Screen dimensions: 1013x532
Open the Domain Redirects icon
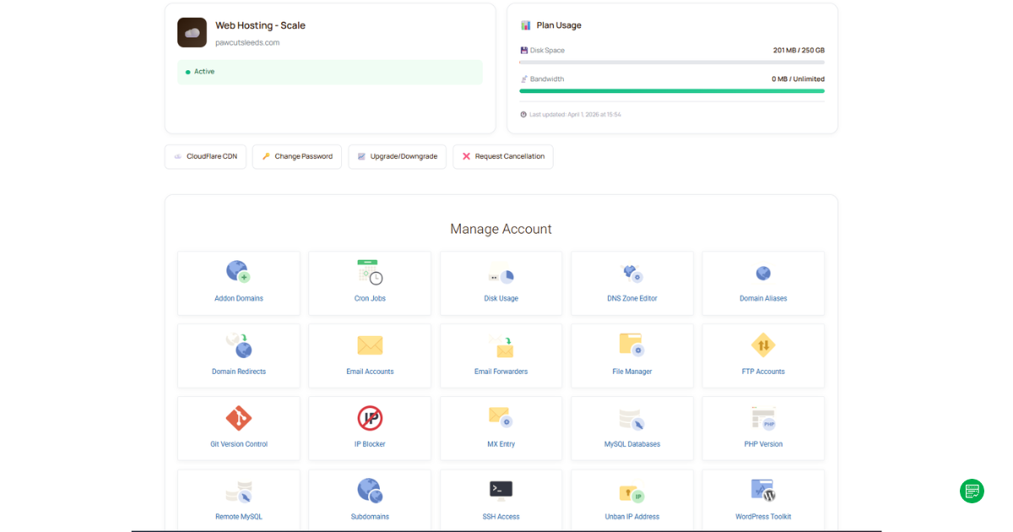239,345
